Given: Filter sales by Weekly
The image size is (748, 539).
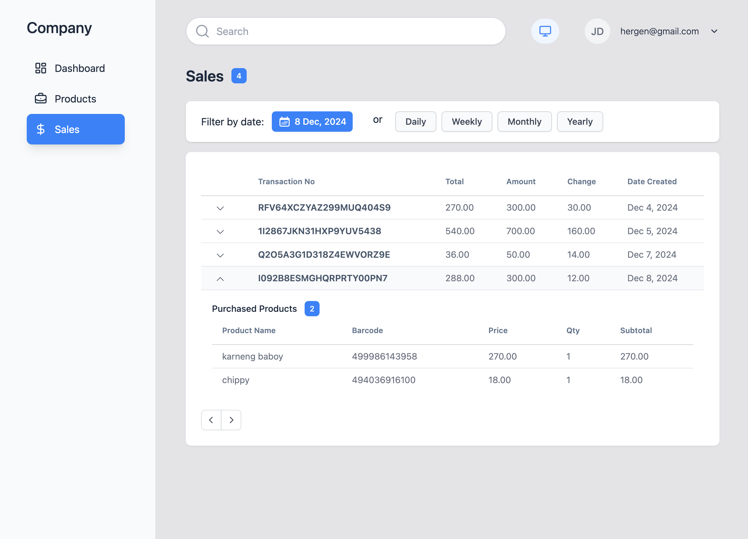Looking at the screenshot, I should (467, 122).
